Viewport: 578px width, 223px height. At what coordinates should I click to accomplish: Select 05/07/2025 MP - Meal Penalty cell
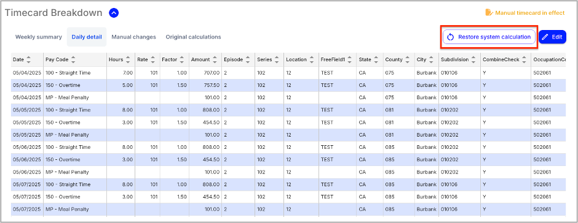pos(75,209)
